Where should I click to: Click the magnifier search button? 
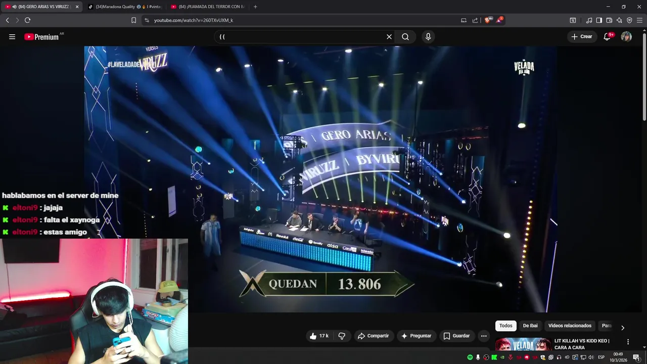(405, 37)
